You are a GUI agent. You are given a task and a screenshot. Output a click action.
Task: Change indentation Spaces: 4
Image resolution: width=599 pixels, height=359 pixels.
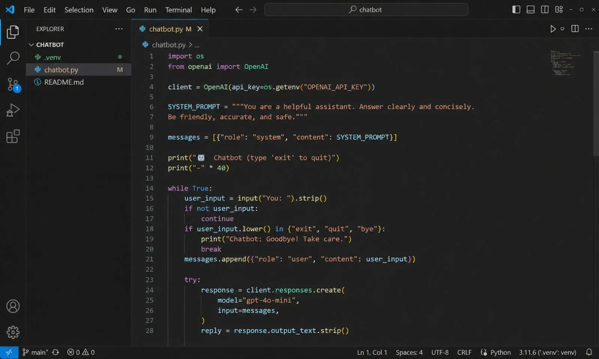(x=409, y=352)
